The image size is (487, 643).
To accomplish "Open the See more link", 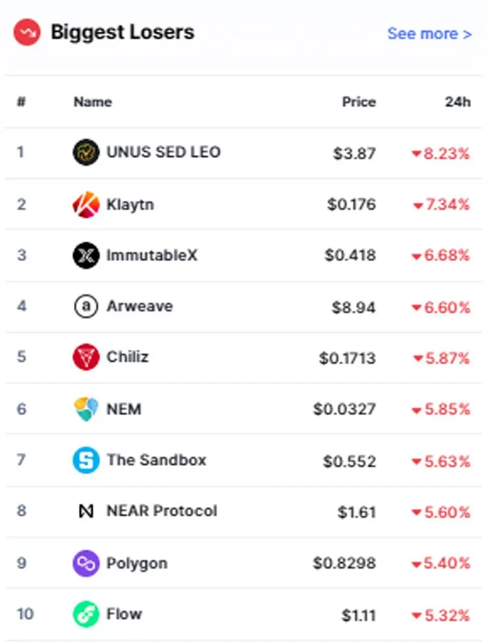I will tap(430, 34).
